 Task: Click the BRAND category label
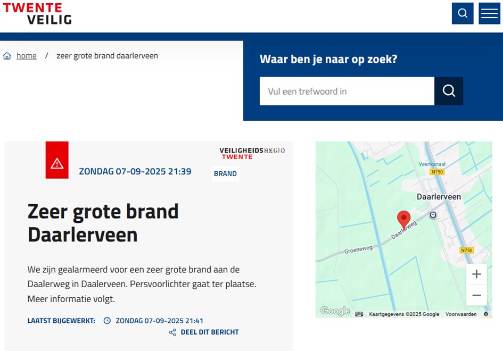click(225, 173)
